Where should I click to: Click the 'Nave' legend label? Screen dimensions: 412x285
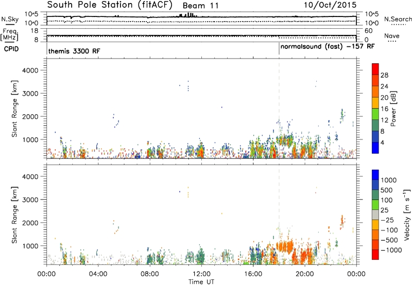[x=392, y=36]
